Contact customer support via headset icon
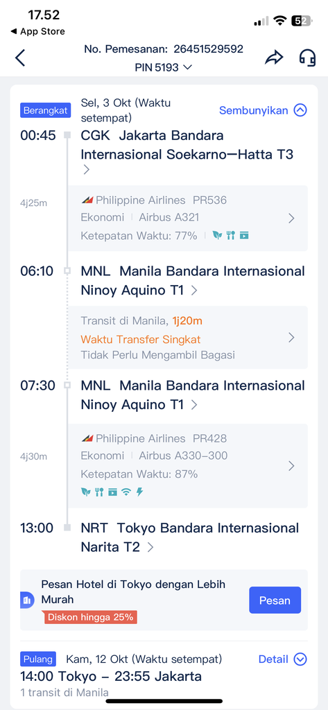 pos(307,58)
